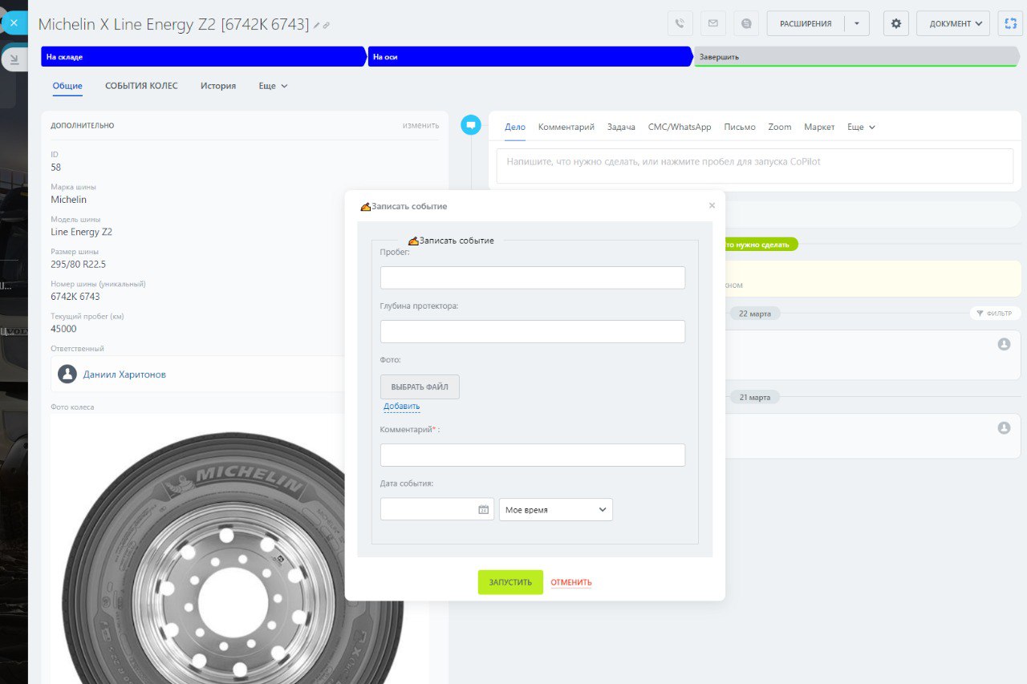This screenshot has height=684, width=1027.
Task: Open the Даниил Харитонов profile link
Action: coord(124,374)
